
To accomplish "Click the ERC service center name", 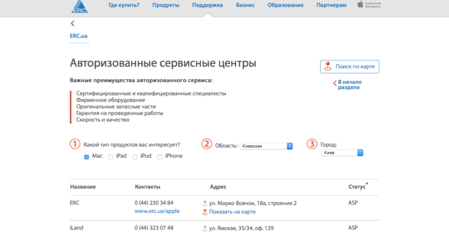I will pyautogui.click(x=74, y=203).
